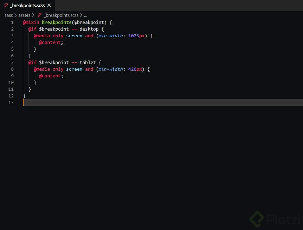Click 'min-width' on line 8
The height and width of the screenshot is (230, 303).
(x=110, y=69)
